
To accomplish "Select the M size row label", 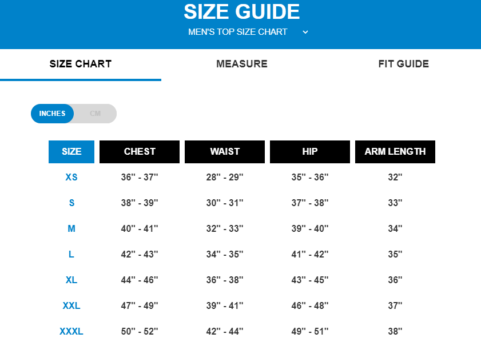I will tap(71, 229).
